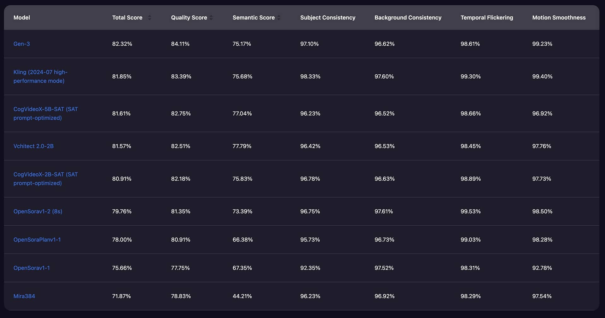Select OpenSorav1-2 semantic score 73.39%

[x=242, y=211]
